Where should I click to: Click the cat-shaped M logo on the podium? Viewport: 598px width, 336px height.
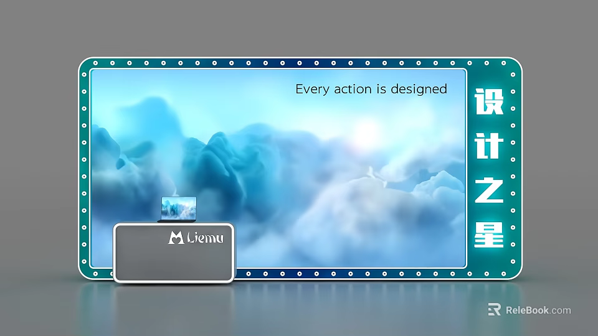tap(176, 237)
